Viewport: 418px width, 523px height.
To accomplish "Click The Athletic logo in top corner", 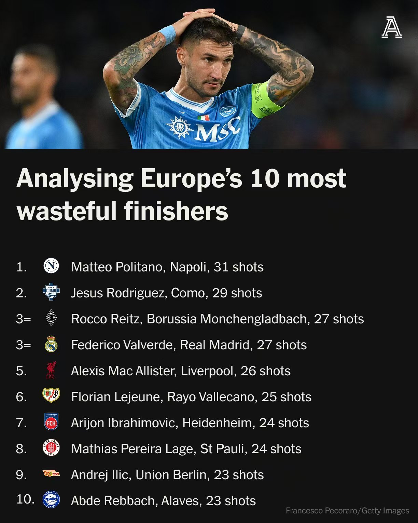I will [x=392, y=27].
